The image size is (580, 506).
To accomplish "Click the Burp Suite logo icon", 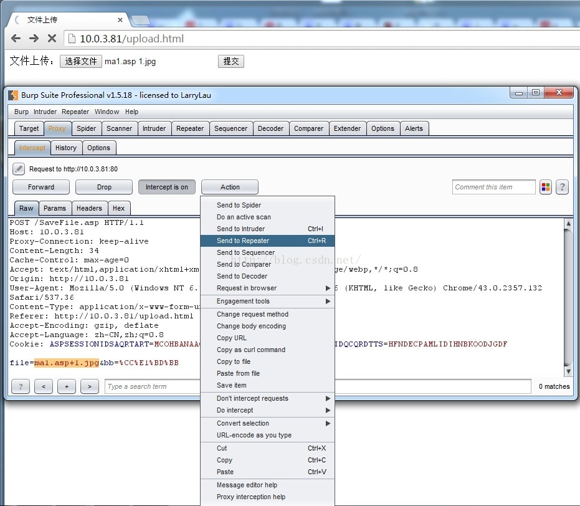I will [x=13, y=95].
